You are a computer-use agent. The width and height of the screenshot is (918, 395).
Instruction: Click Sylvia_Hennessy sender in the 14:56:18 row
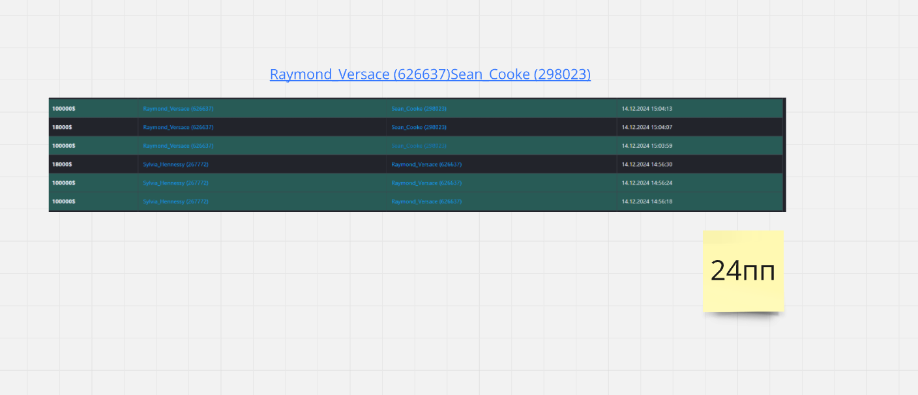(x=175, y=201)
